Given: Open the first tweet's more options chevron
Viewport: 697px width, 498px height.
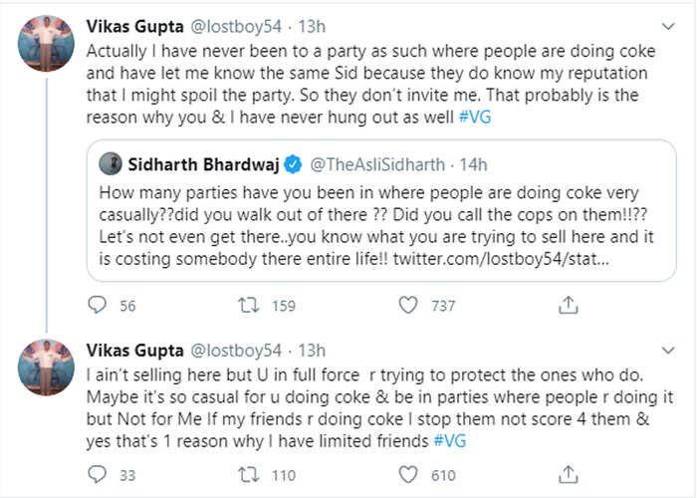Looking at the screenshot, I should [668, 27].
